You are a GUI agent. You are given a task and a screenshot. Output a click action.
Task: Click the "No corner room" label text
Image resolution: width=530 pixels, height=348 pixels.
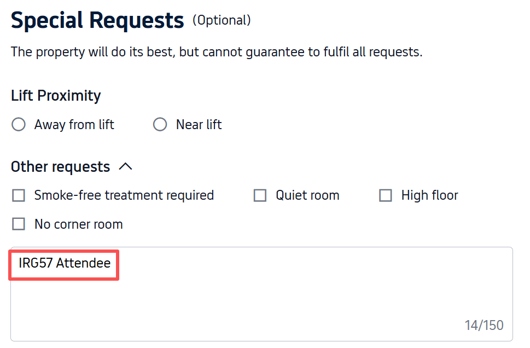[78, 224]
